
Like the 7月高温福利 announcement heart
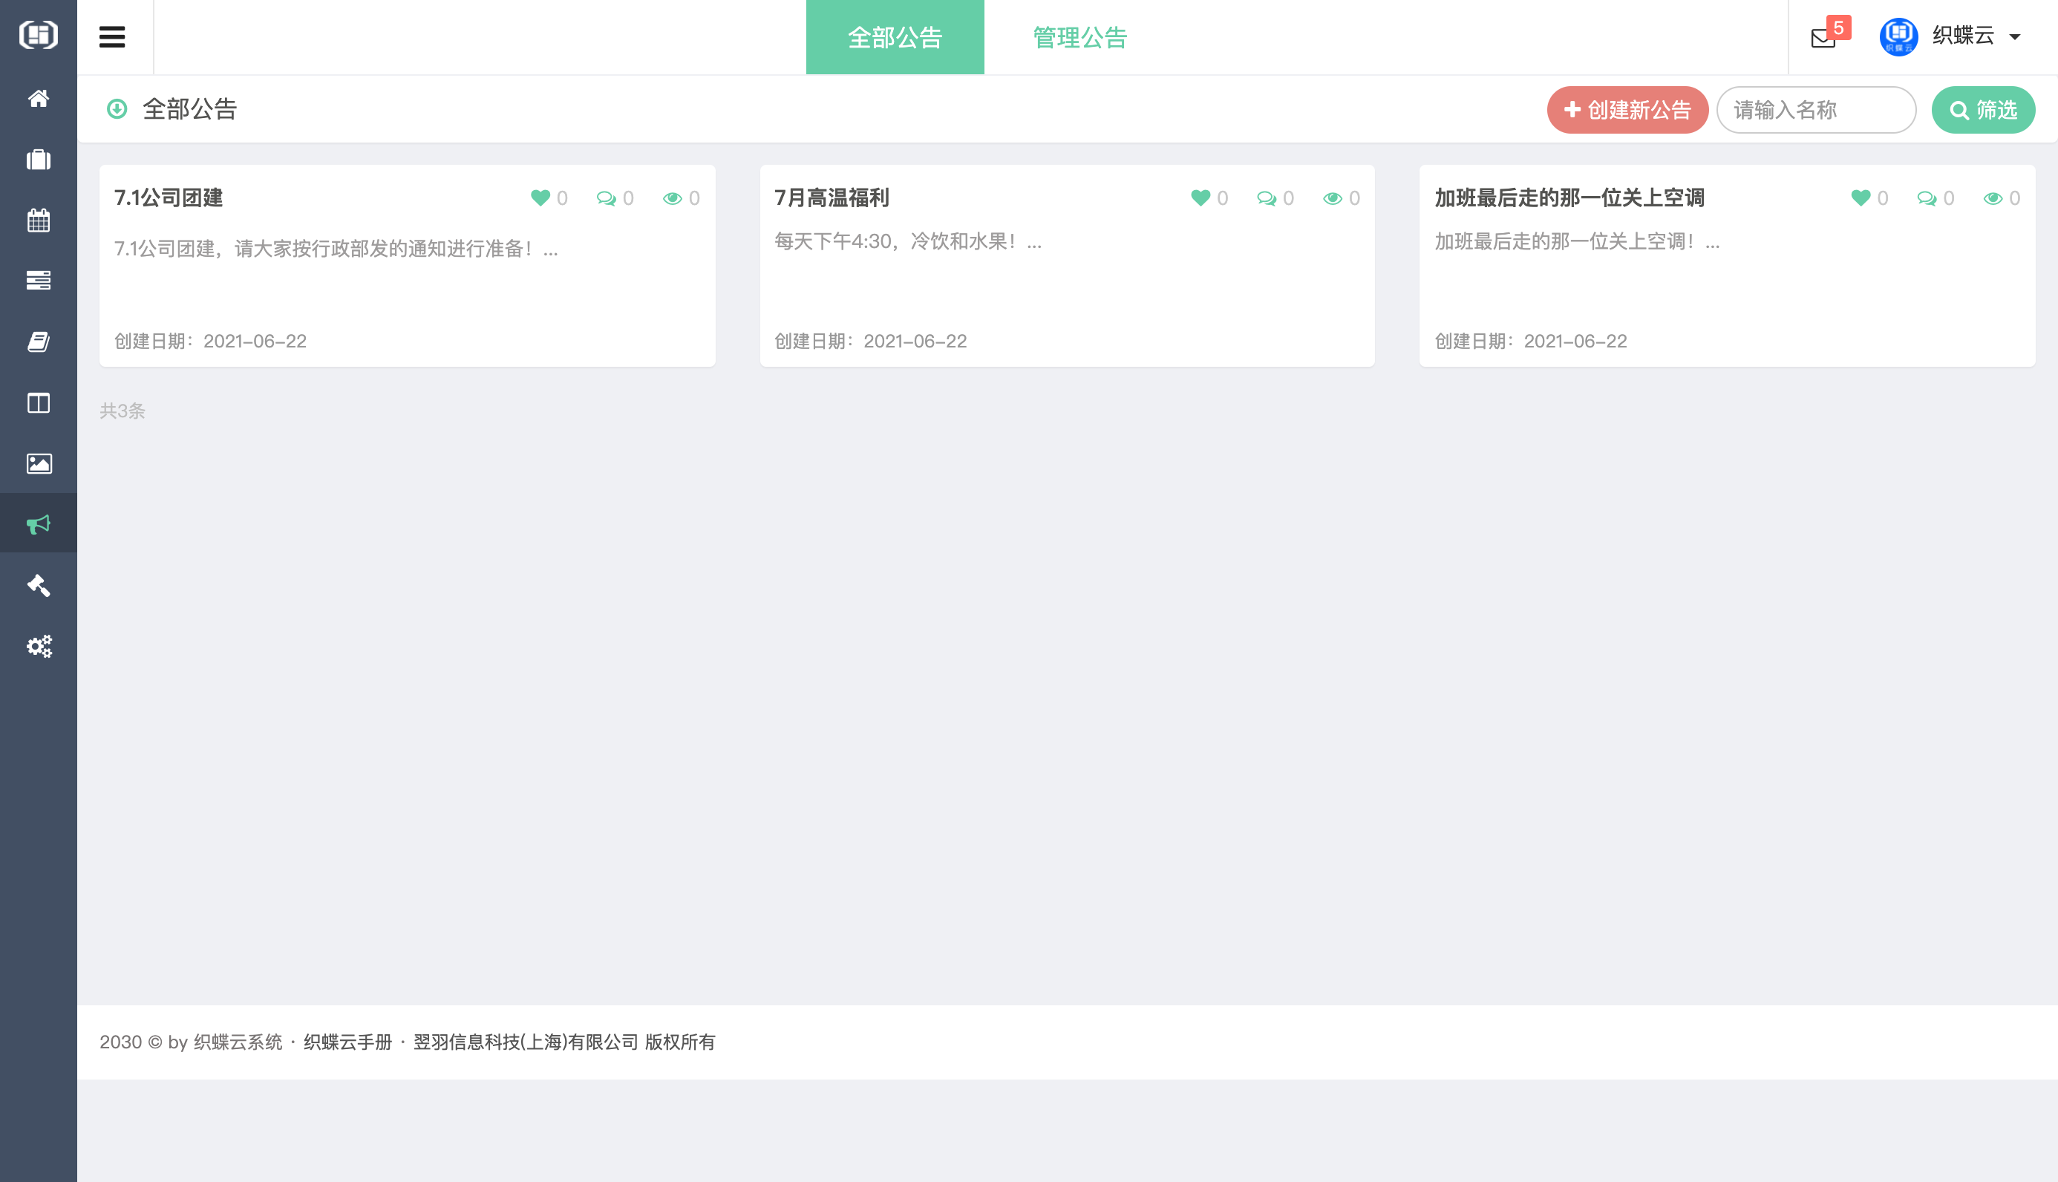click(1200, 197)
